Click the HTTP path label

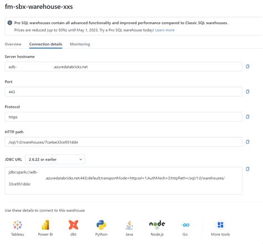tap(14, 132)
